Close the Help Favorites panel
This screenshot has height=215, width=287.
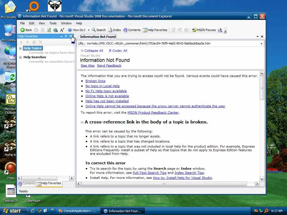click(x=71, y=36)
